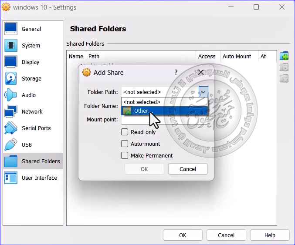Select the Display monitor icon
The height and width of the screenshot is (245, 295).
pos(10,62)
